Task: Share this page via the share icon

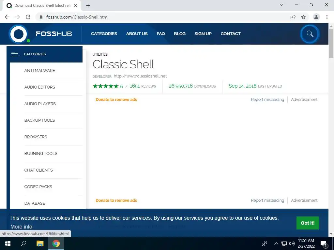Action: 293,17
